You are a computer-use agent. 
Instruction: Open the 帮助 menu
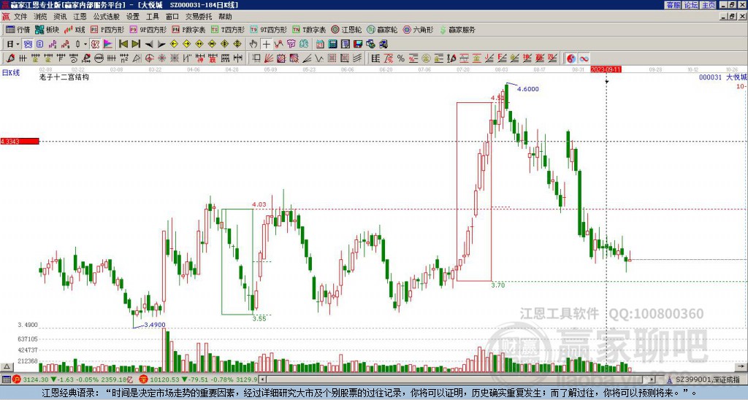click(225, 17)
